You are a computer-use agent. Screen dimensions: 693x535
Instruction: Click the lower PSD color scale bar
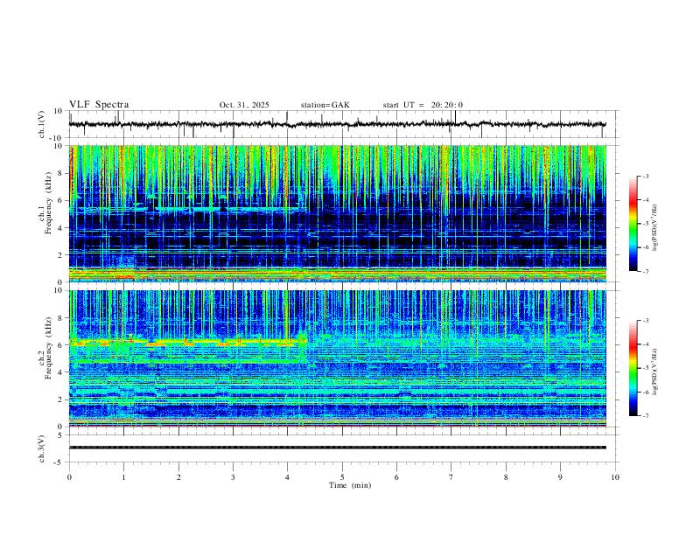(x=633, y=368)
